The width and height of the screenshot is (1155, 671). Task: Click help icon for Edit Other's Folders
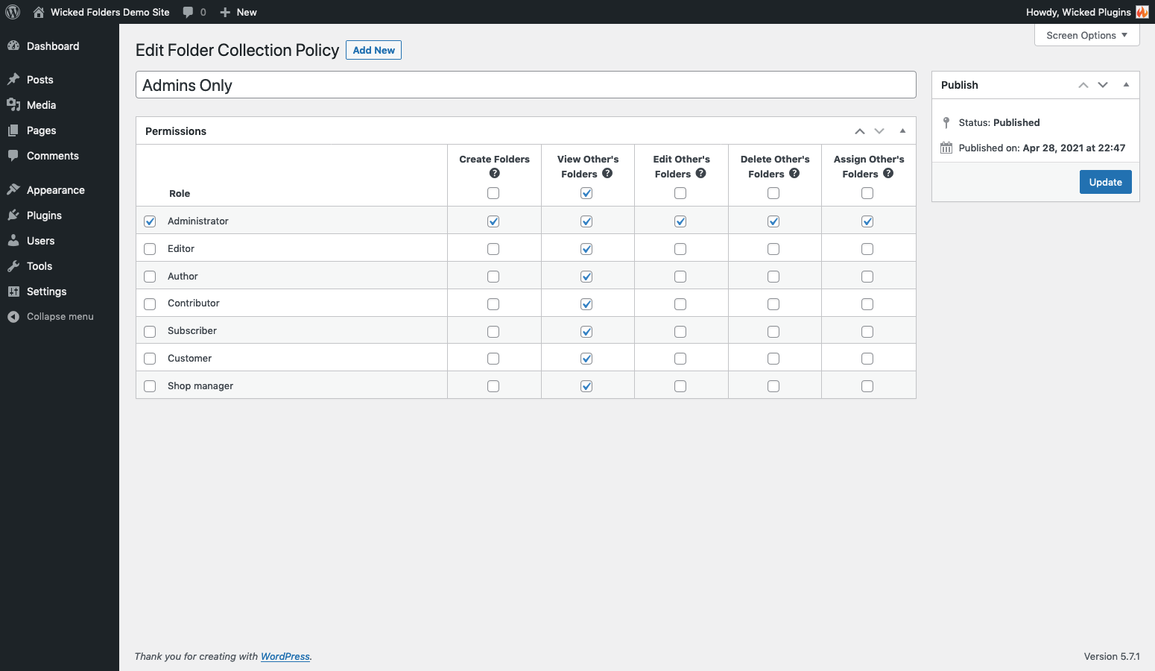point(700,174)
